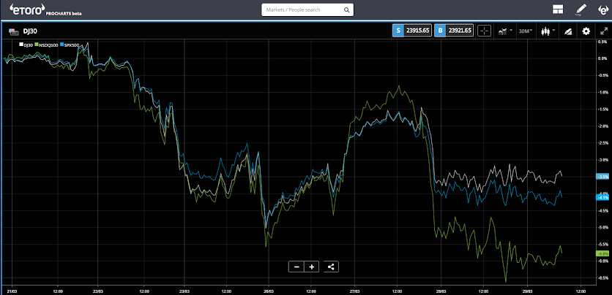Click the 27/03 date axis label

click(x=354, y=291)
